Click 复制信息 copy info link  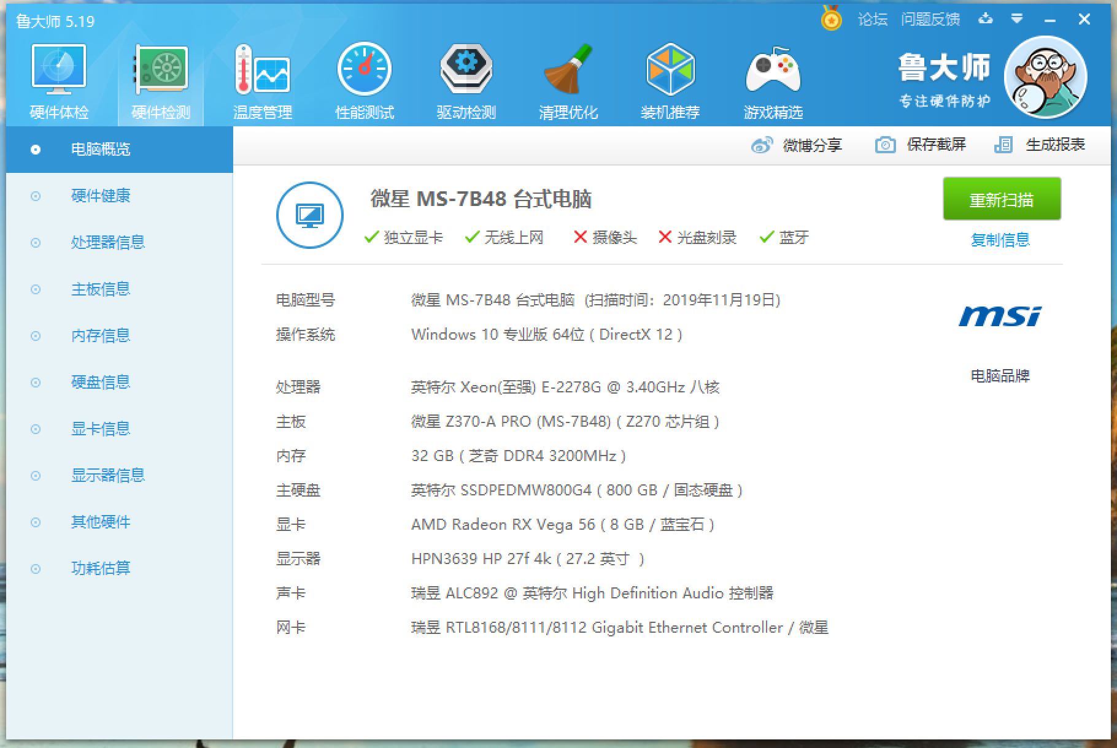[x=1000, y=240]
